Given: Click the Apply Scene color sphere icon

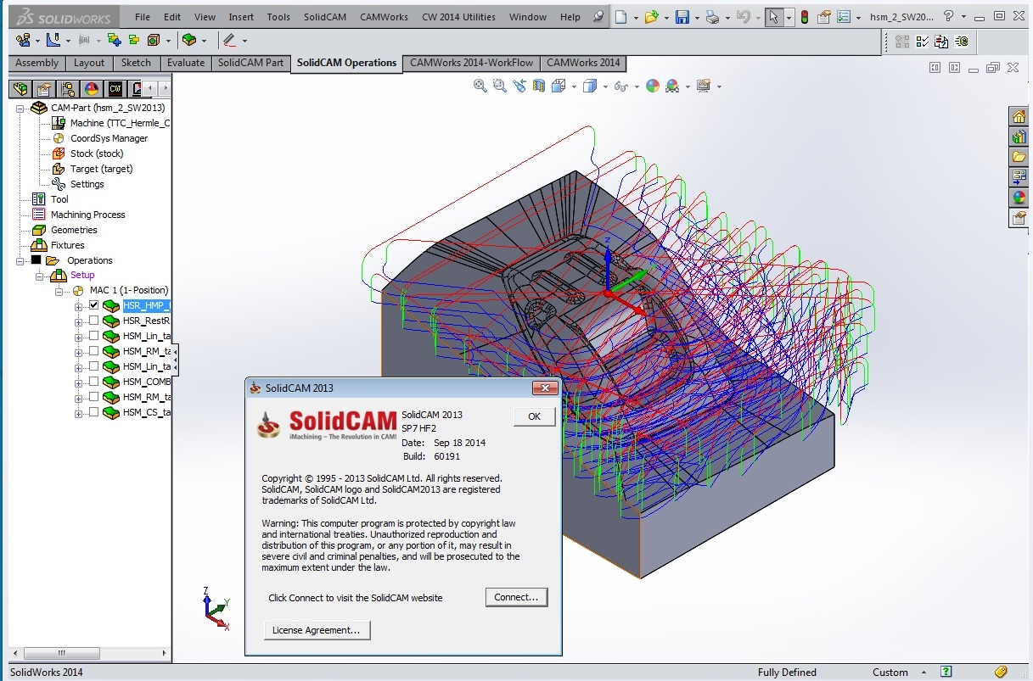Looking at the screenshot, I should tap(673, 86).
